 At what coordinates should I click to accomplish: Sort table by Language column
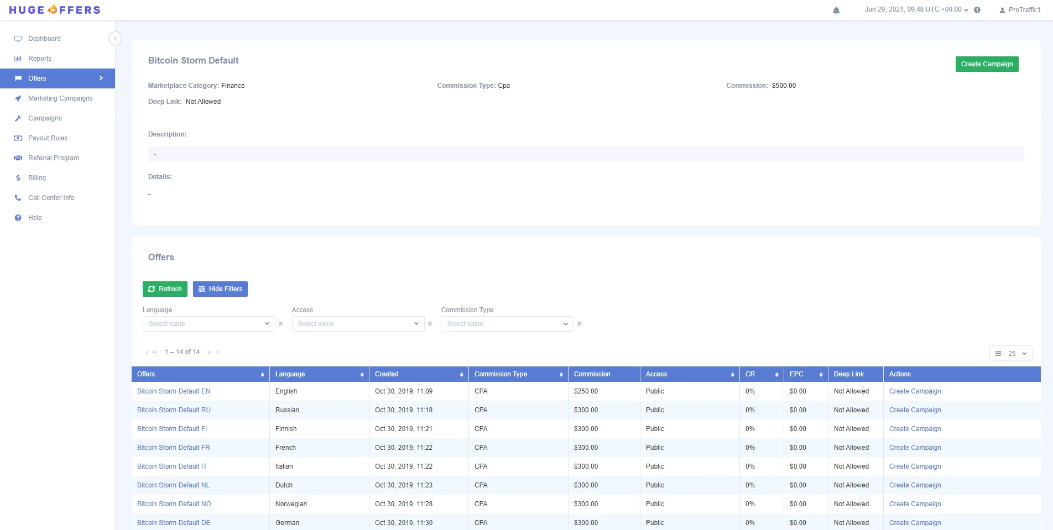pos(362,375)
